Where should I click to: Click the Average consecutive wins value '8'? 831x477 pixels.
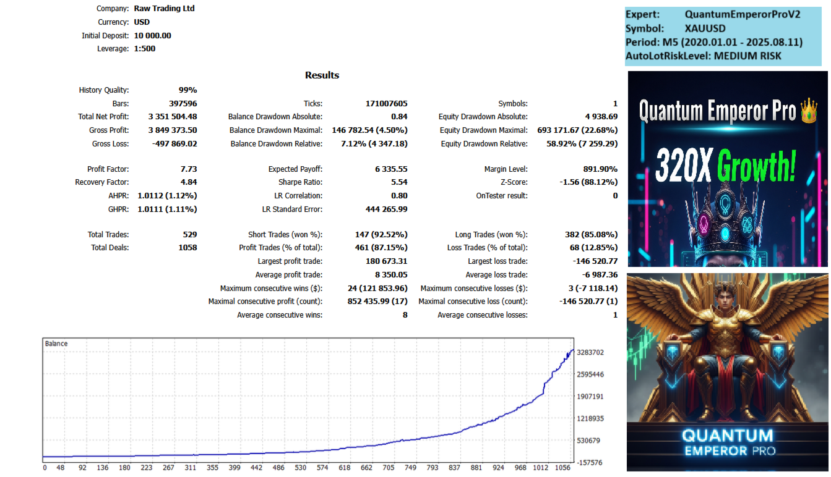coord(405,315)
